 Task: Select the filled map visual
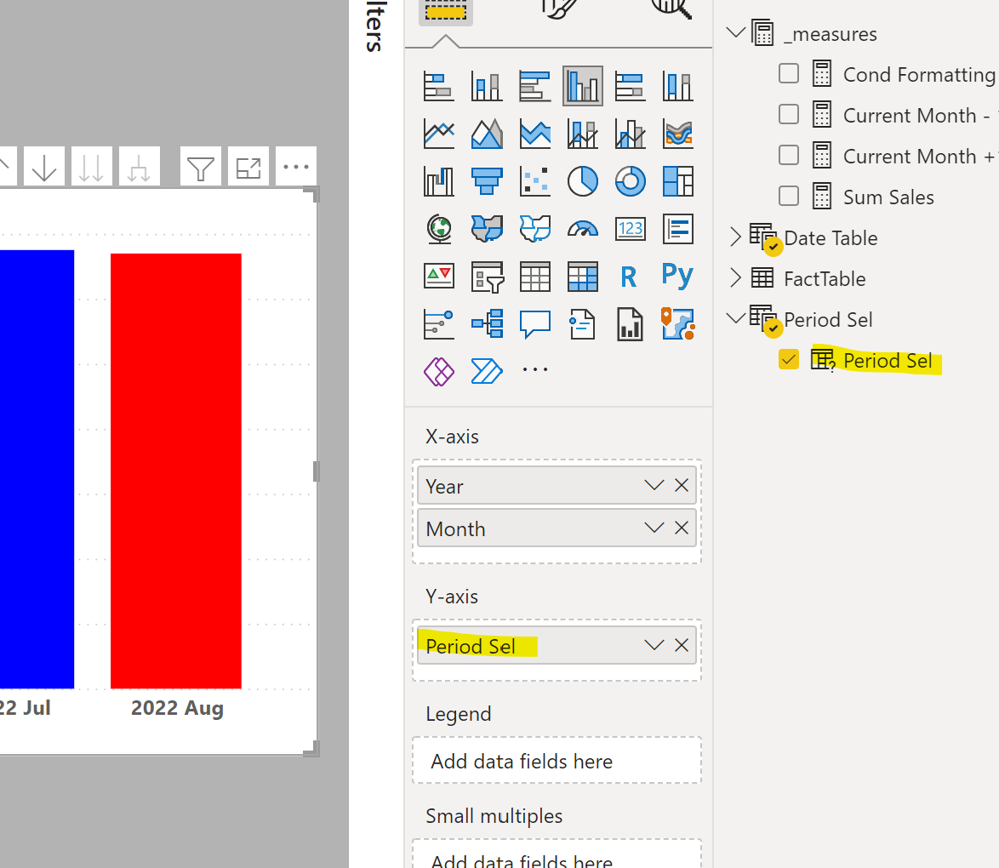(x=487, y=229)
